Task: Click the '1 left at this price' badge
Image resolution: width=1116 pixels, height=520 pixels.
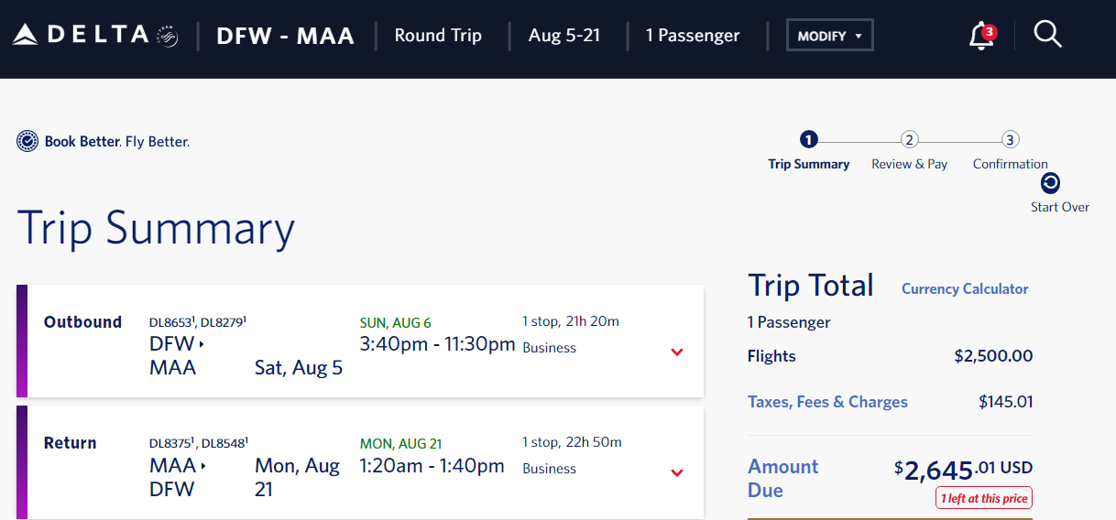Action: (984, 498)
